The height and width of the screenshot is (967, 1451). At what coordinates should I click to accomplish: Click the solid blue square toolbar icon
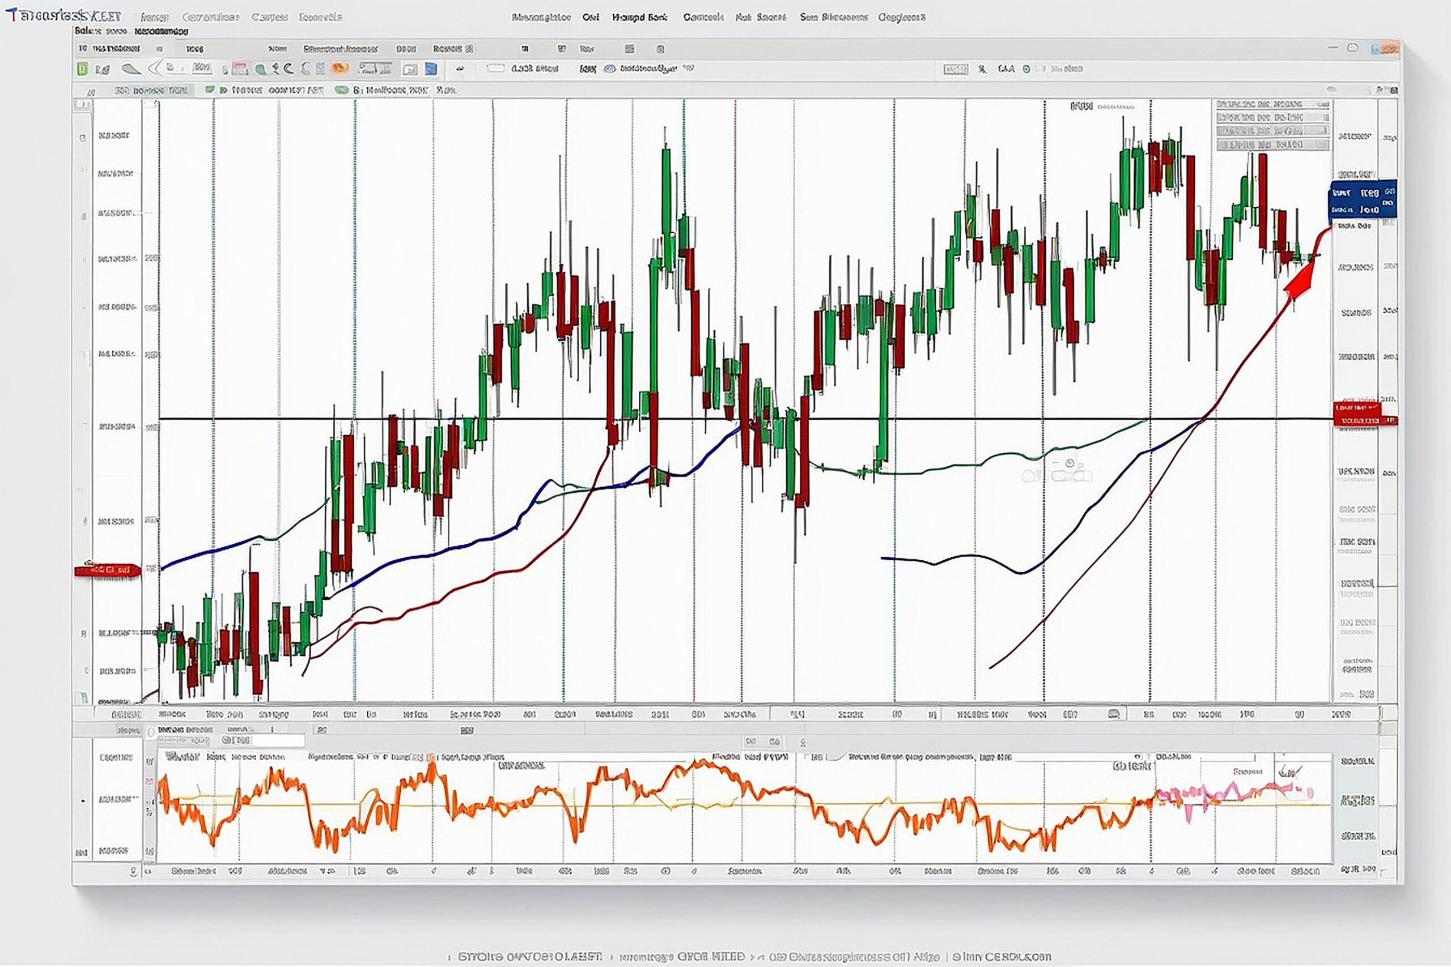tap(431, 69)
